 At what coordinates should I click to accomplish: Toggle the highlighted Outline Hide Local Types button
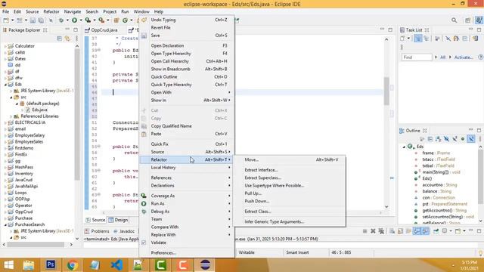point(471,139)
